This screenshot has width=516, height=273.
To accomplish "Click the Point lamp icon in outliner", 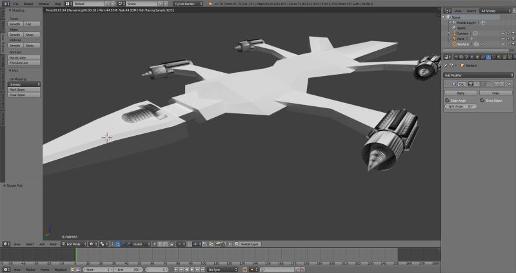I will click(455, 39).
